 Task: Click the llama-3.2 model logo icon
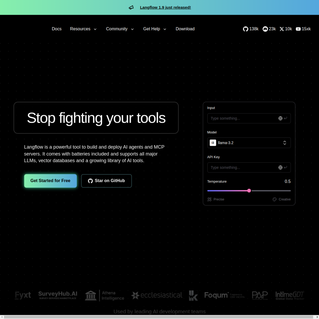(212, 143)
